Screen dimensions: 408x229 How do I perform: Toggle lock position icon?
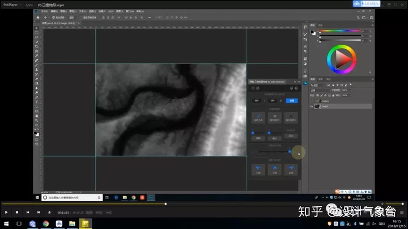pyautogui.click(x=325, y=96)
